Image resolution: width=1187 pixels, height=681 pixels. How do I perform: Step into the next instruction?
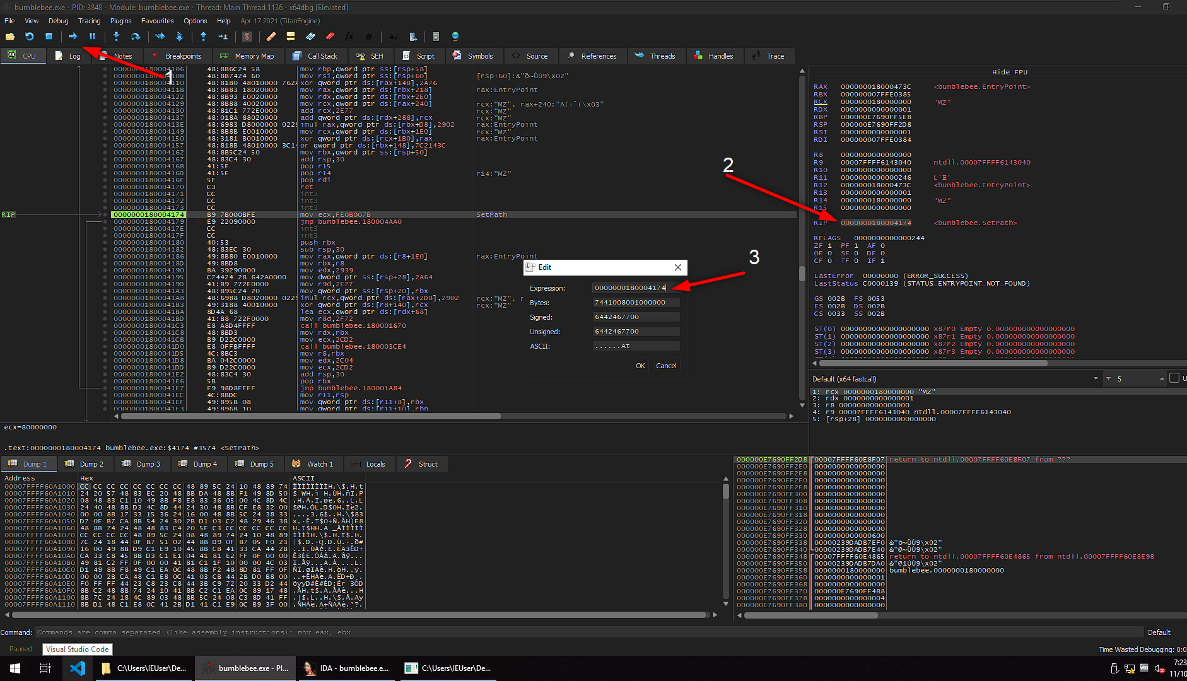(116, 37)
